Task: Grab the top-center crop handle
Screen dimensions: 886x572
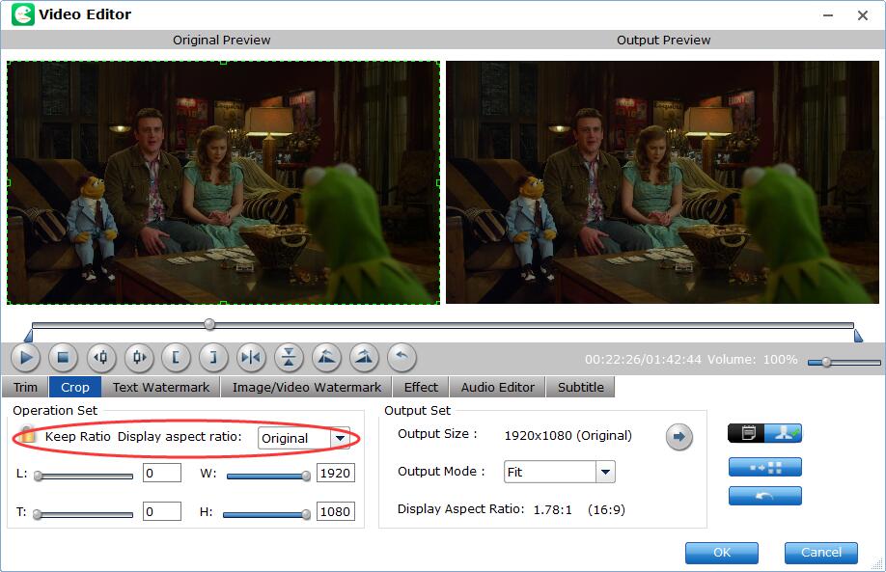Action: (x=223, y=62)
